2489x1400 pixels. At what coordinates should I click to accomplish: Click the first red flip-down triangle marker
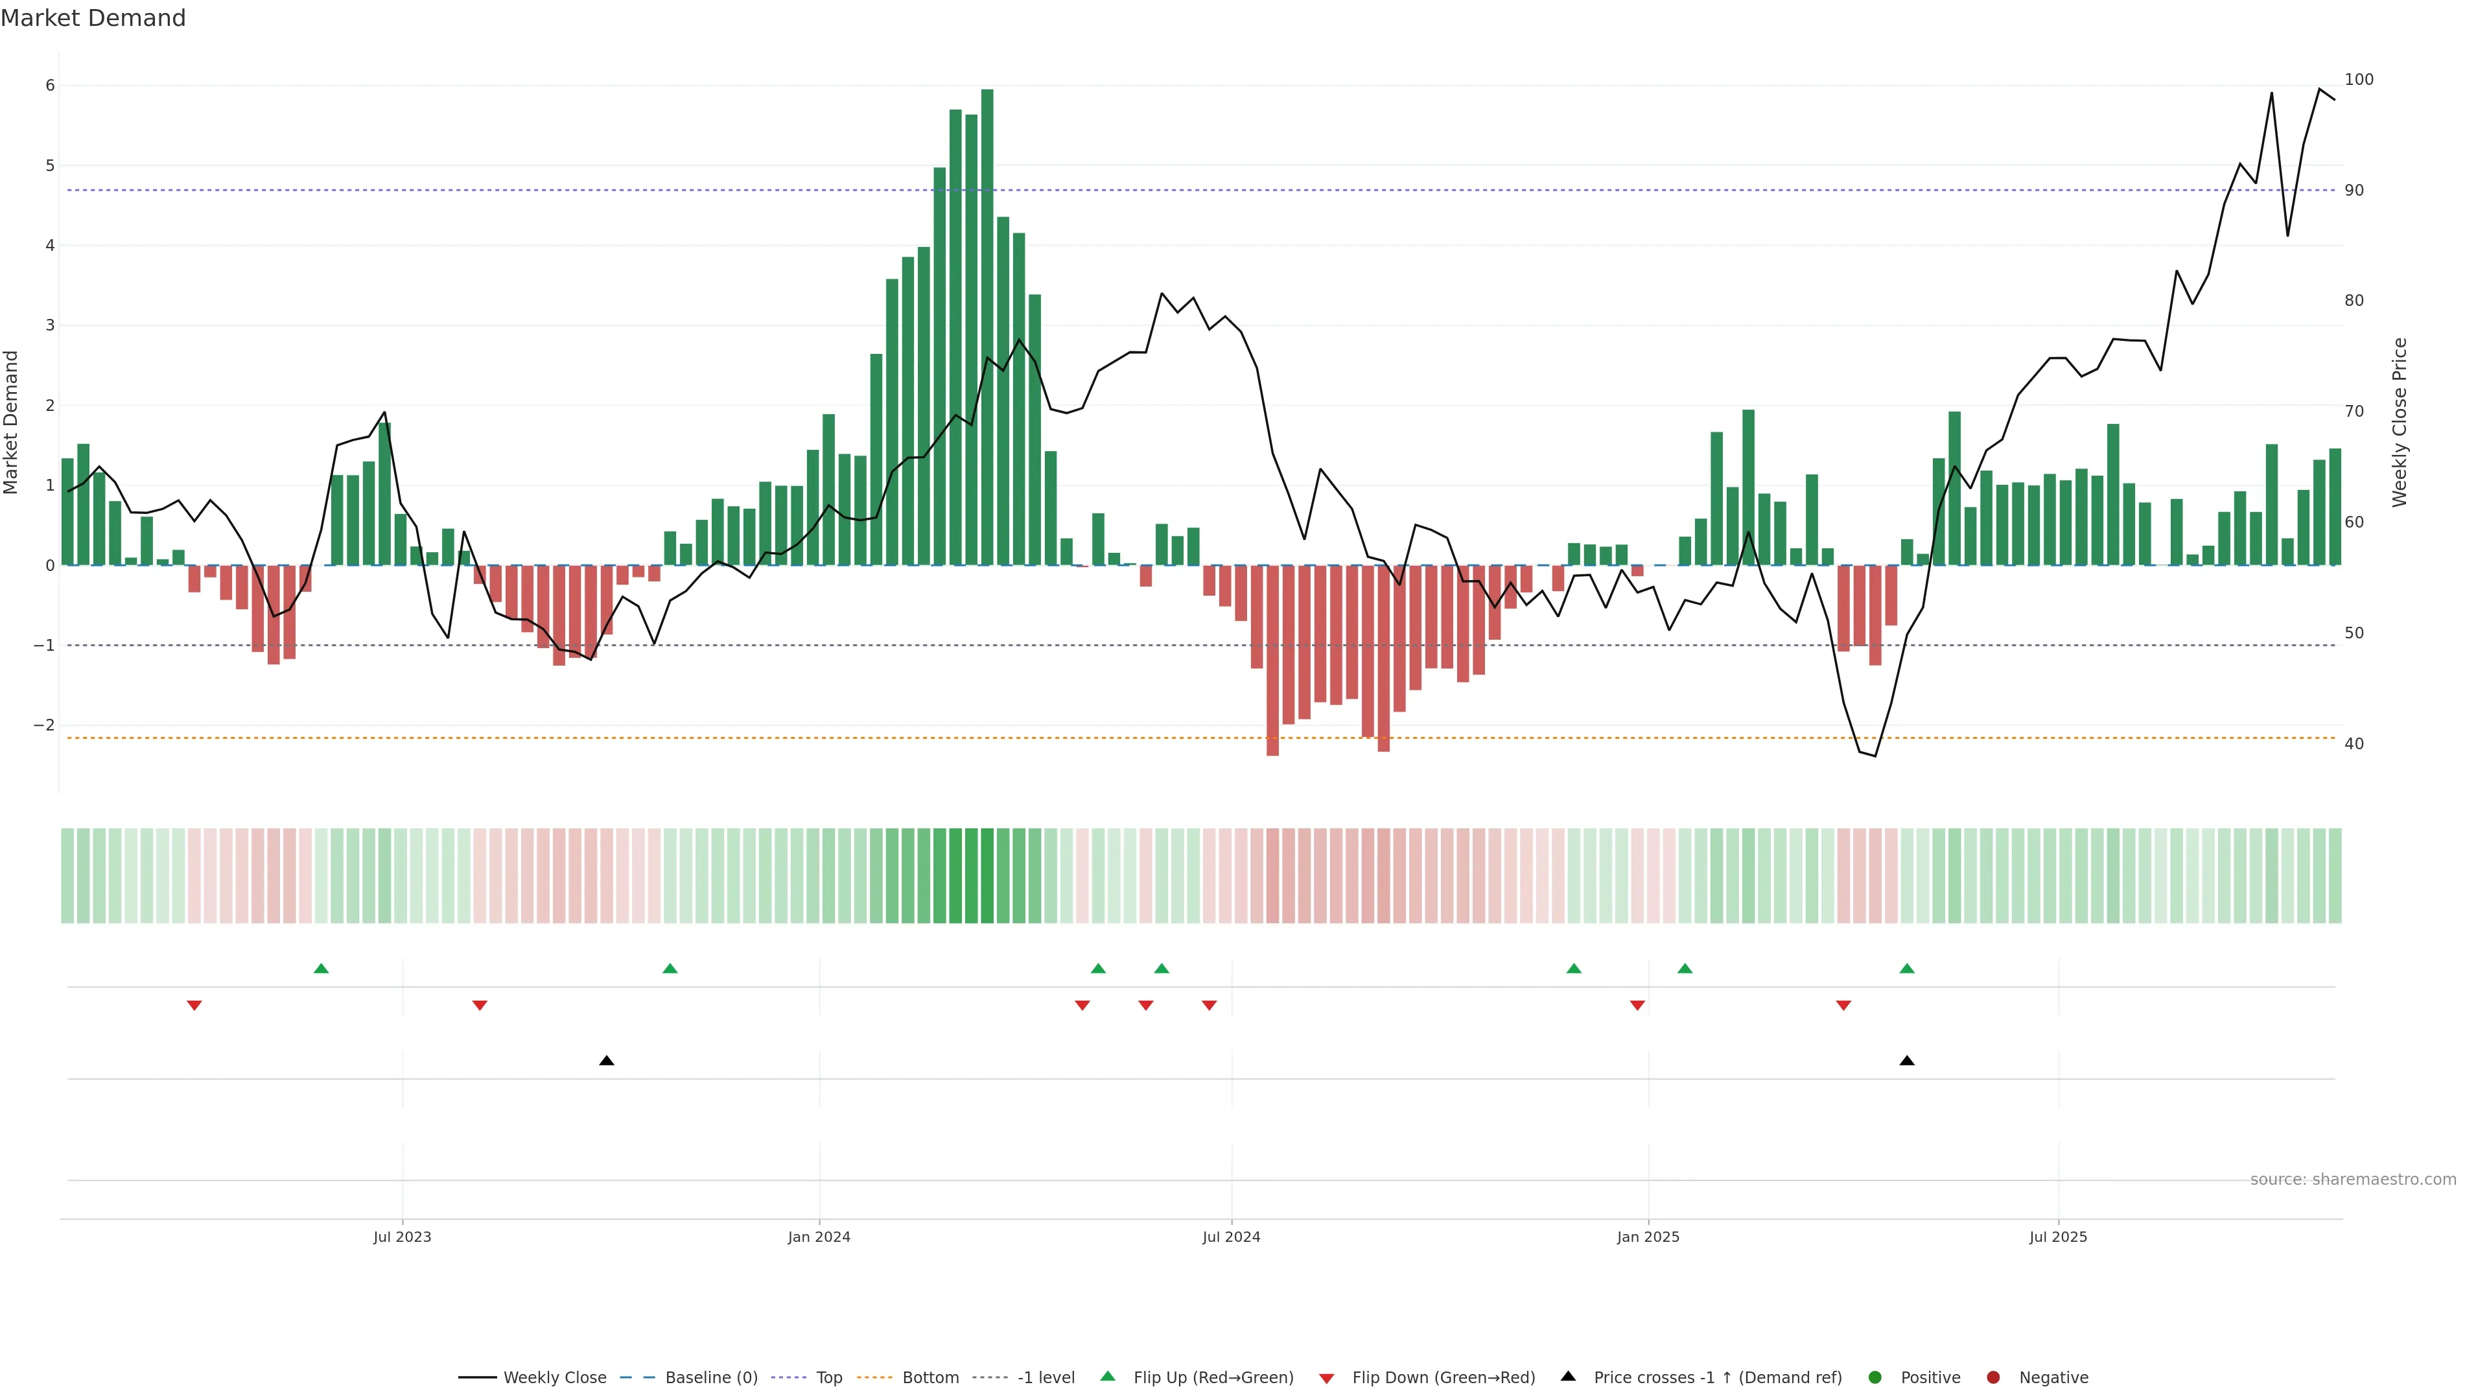pos(194,1006)
